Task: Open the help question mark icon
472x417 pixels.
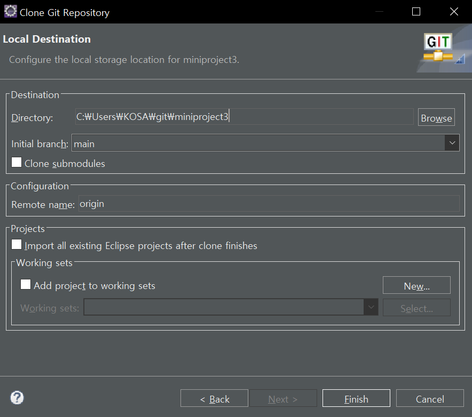Action: (17, 398)
